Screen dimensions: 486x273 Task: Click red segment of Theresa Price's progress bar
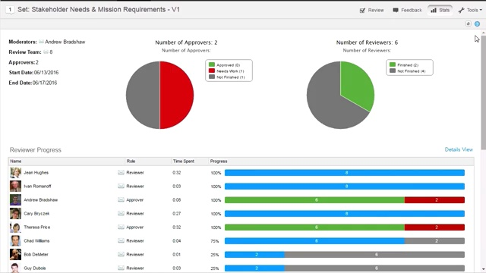(x=434, y=227)
